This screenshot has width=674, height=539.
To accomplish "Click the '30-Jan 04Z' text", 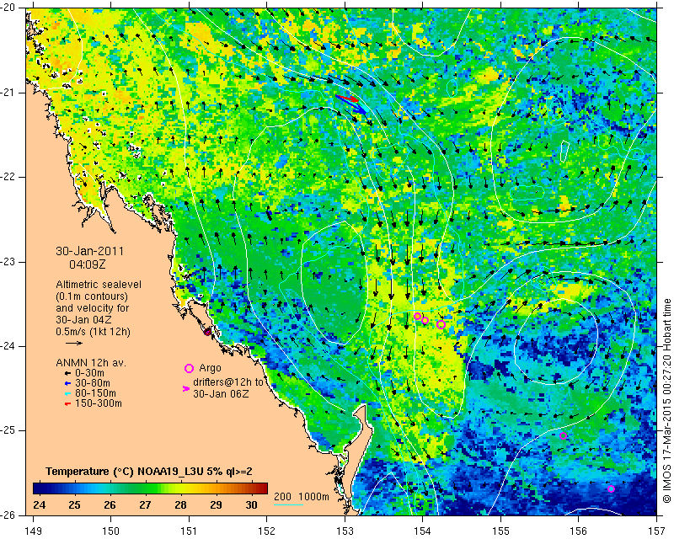I will click(x=83, y=320).
